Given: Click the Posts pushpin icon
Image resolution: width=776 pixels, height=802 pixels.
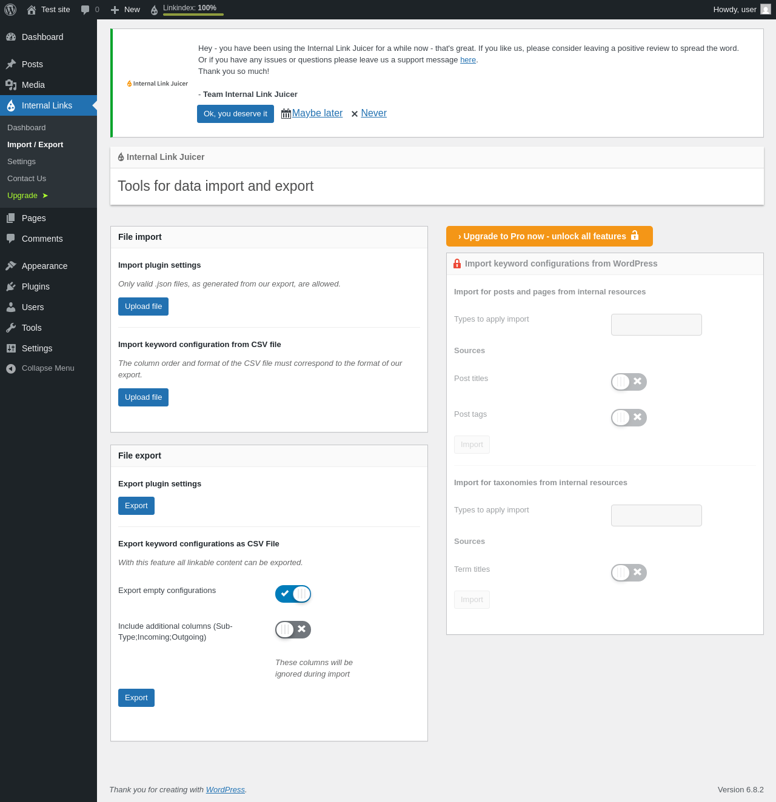Looking at the screenshot, I should pos(11,64).
